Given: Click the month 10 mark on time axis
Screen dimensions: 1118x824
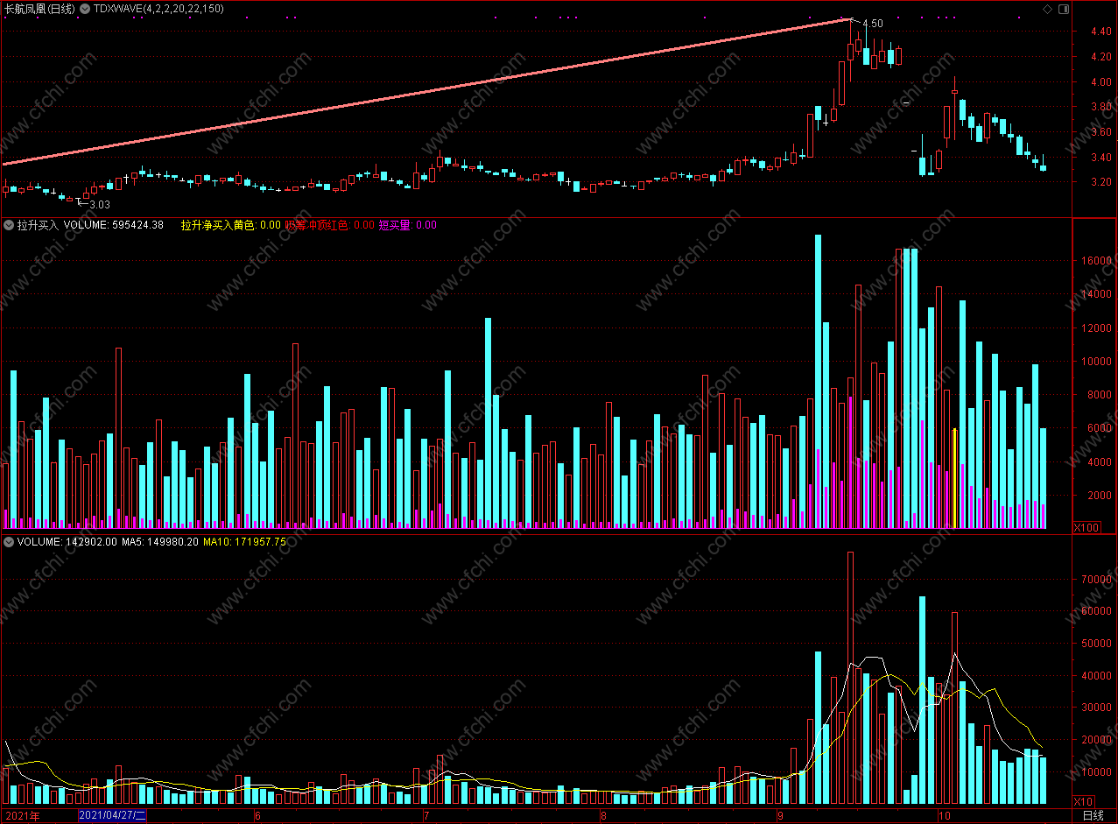Looking at the screenshot, I should 945,816.
